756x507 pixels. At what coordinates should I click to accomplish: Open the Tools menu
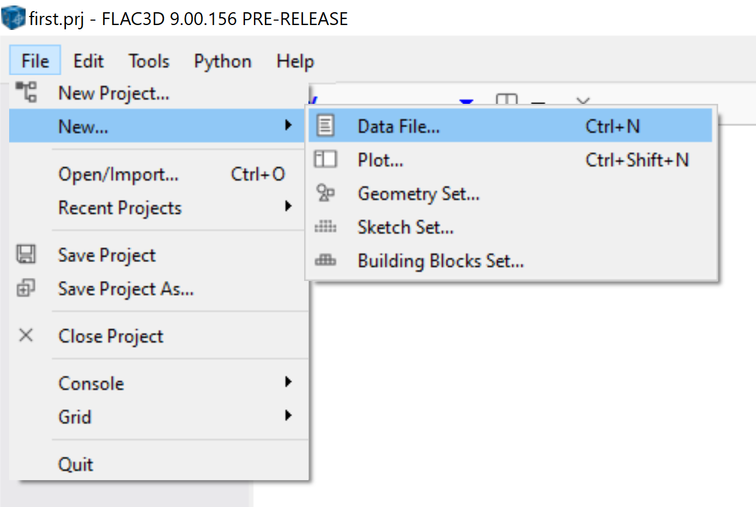tap(148, 61)
